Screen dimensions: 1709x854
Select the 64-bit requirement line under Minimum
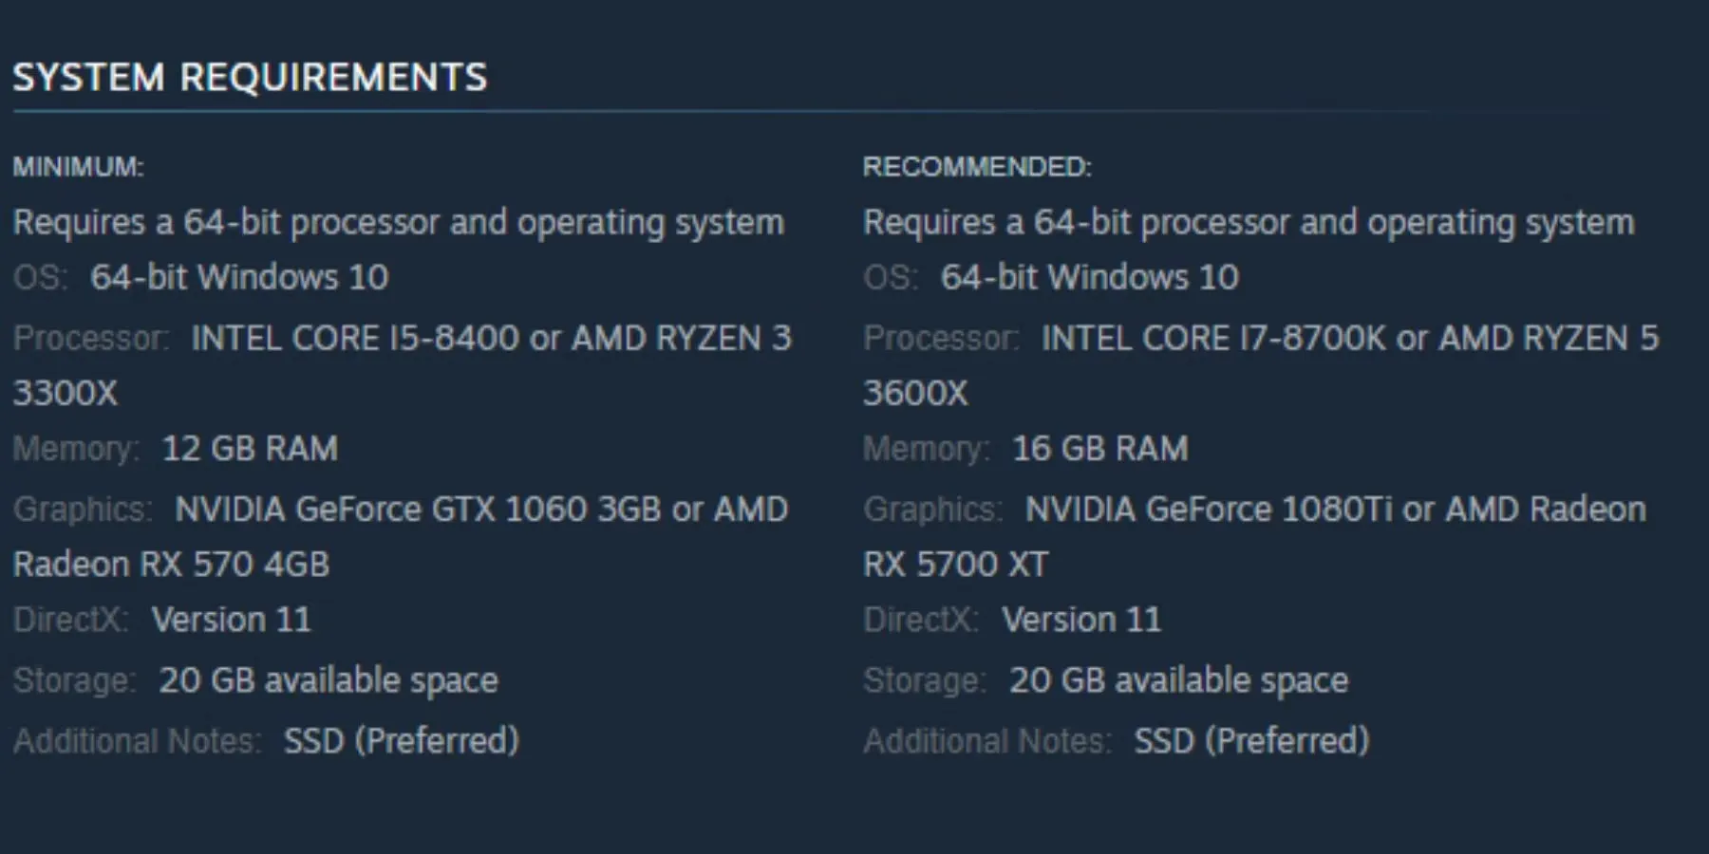pyautogui.click(x=399, y=222)
